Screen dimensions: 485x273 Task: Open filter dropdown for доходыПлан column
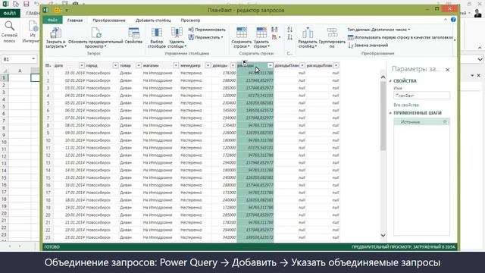pos(302,65)
